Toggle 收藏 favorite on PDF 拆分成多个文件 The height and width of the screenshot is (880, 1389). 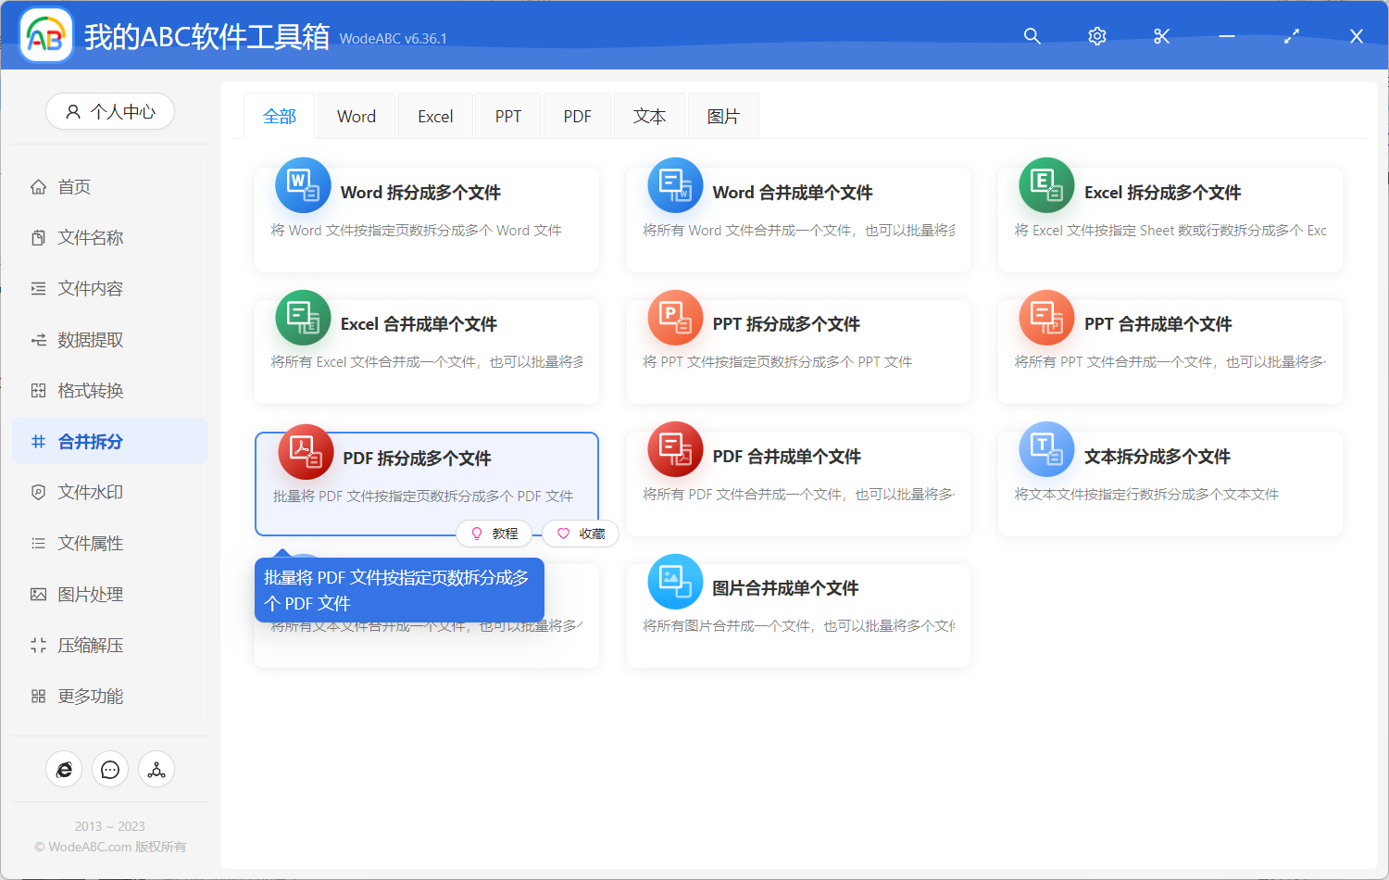coord(580,534)
